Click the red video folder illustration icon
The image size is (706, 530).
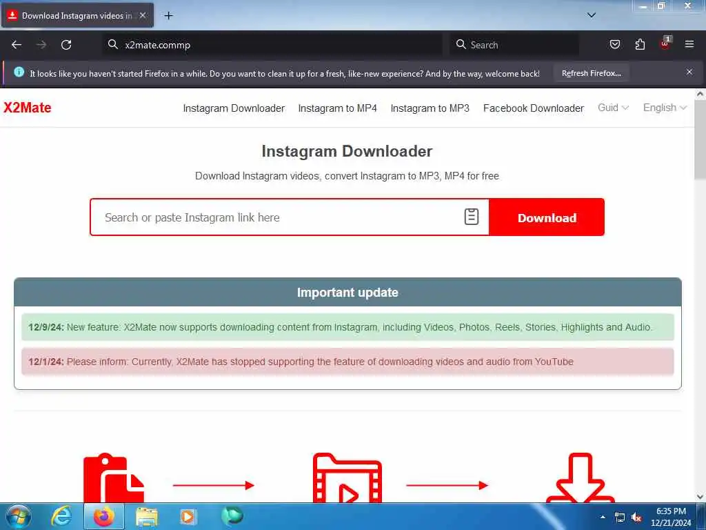[x=347, y=478]
